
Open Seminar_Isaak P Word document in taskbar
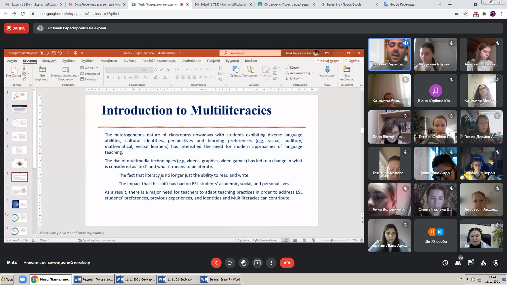coord(220,279)
